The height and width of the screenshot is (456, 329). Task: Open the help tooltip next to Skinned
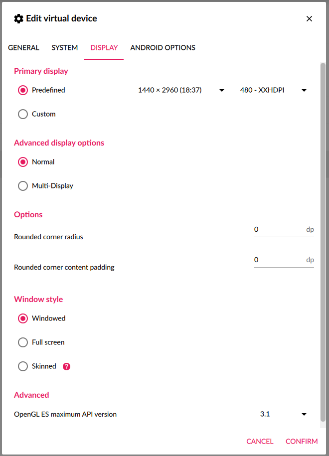[66, 366]
